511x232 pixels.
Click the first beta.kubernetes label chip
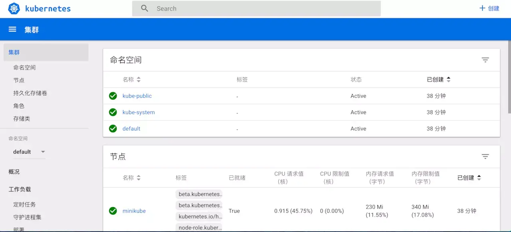[199, 194]
